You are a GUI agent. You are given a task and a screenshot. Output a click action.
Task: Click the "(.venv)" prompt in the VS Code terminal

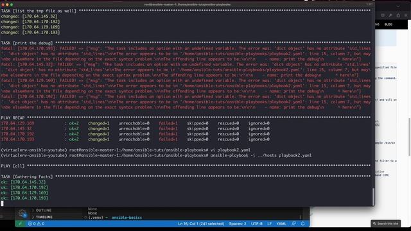coord(96,218)
